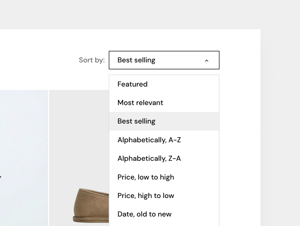Open the tan suede slipper product image
This screenshot has width=300, height=226.
91,205
